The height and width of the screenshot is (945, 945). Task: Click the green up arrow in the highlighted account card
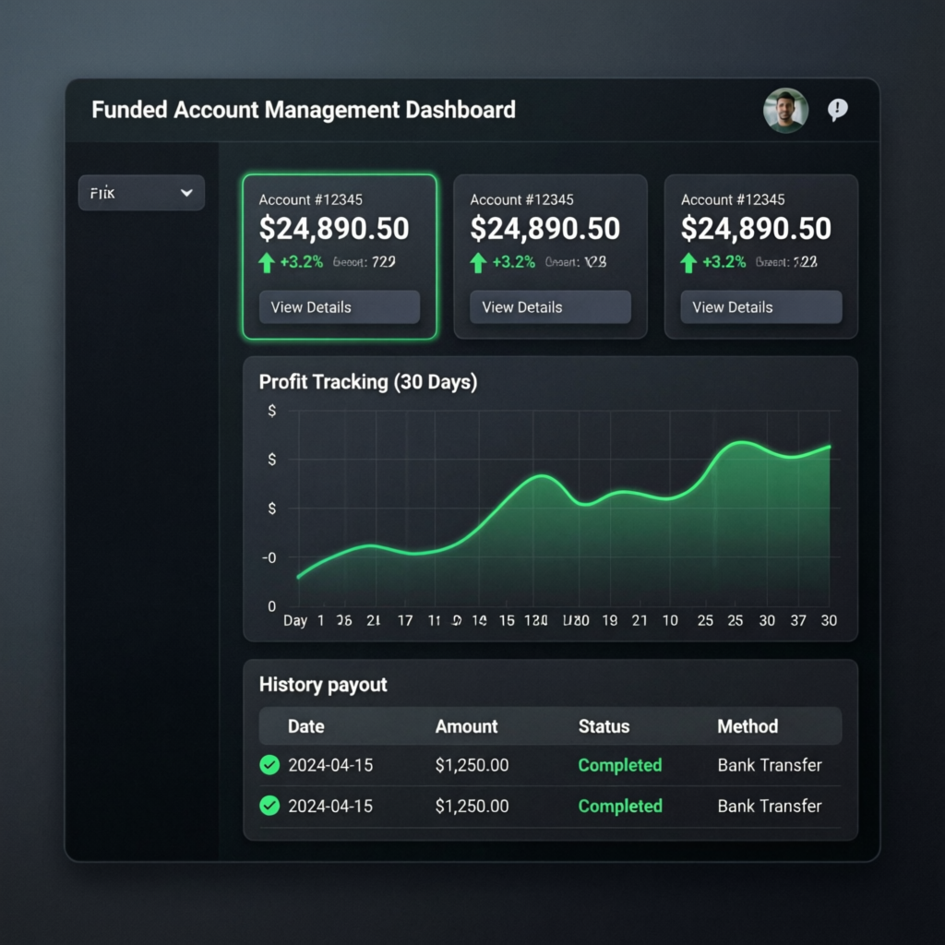point(267,263)
